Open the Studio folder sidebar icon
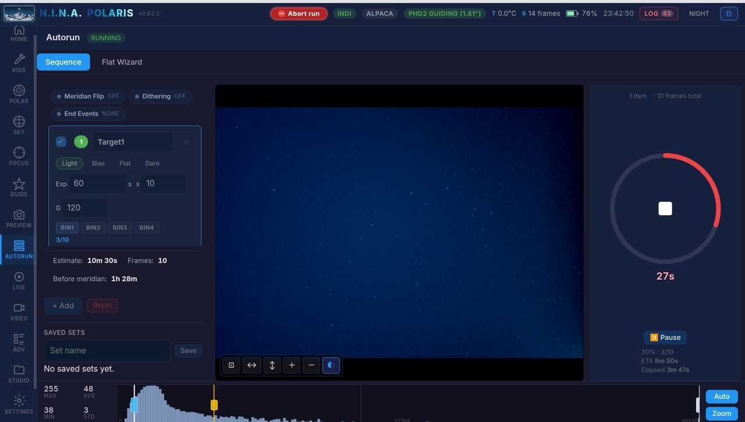Viewport: 745px width, 422px height. 19,374
